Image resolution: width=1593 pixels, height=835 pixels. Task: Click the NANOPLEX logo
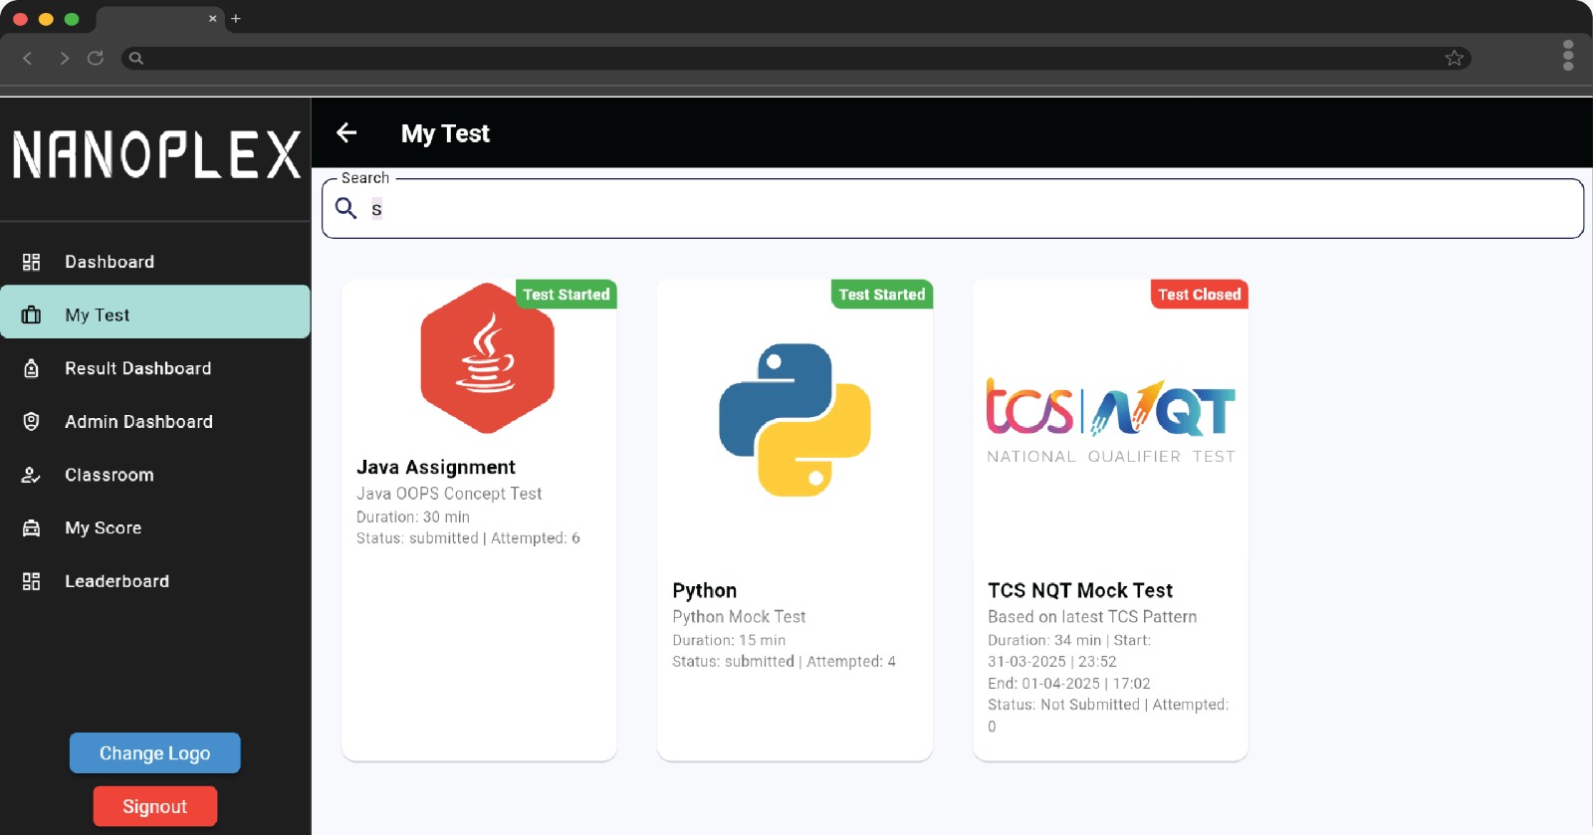tap(156, 154)
